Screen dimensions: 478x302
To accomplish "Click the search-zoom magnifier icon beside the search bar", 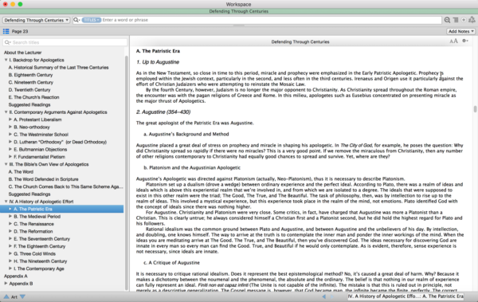I will click(447, 20).
